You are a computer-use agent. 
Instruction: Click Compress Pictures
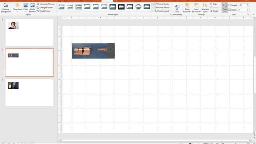pyautogui.click(x=46, y=4)
